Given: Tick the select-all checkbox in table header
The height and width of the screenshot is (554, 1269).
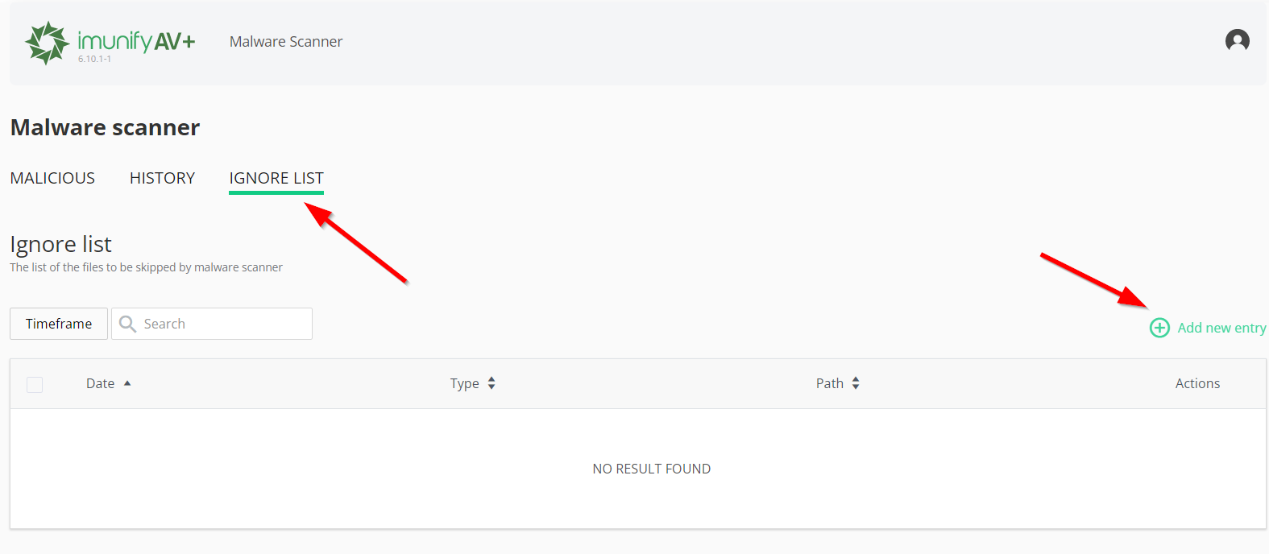Looking at the screenshot, I should (x=35, y=385).
